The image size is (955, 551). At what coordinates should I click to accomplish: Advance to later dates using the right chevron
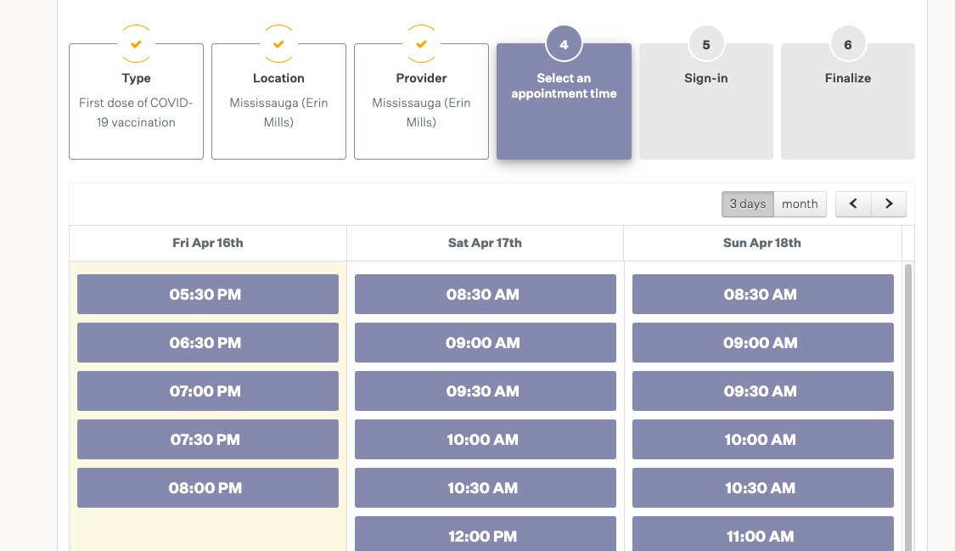889,204
